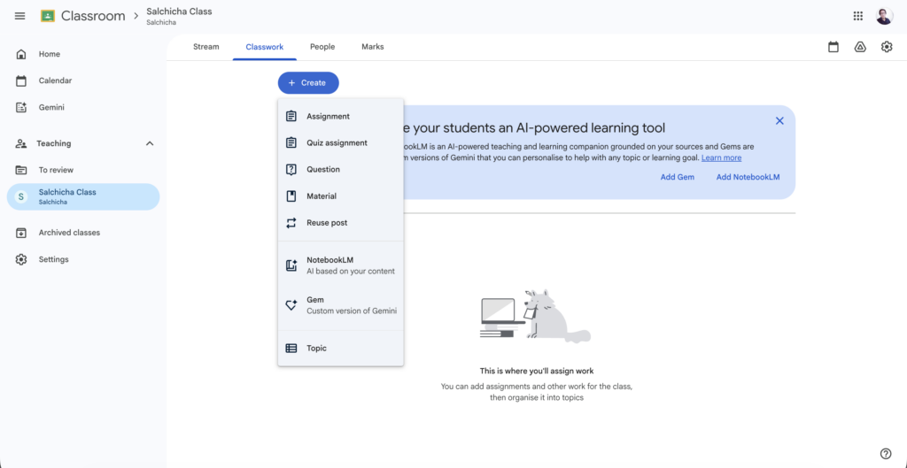907x468 pixels.
Task: Open the account profile picture
Action: click(884, 16)
